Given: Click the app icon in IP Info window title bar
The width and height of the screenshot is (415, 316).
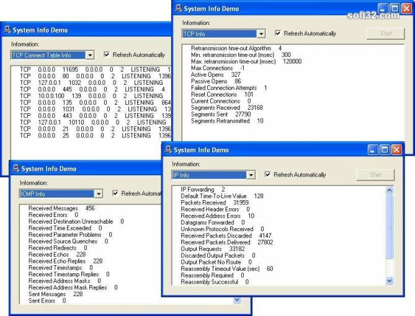Looking at the screenshot, I should click(x=168, y=150).
